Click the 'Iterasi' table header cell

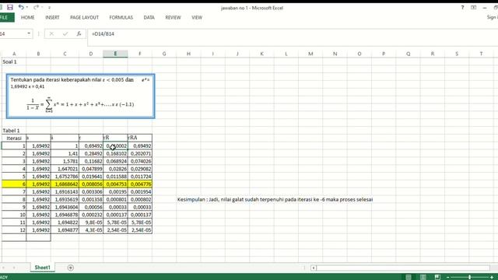coord(14,138)
